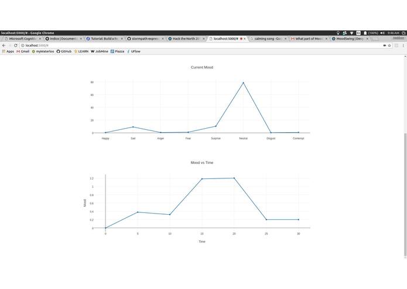The image size is (407, 289).
Task: Open the Apps bookmarks shortcut
Action: pos(8,51)
